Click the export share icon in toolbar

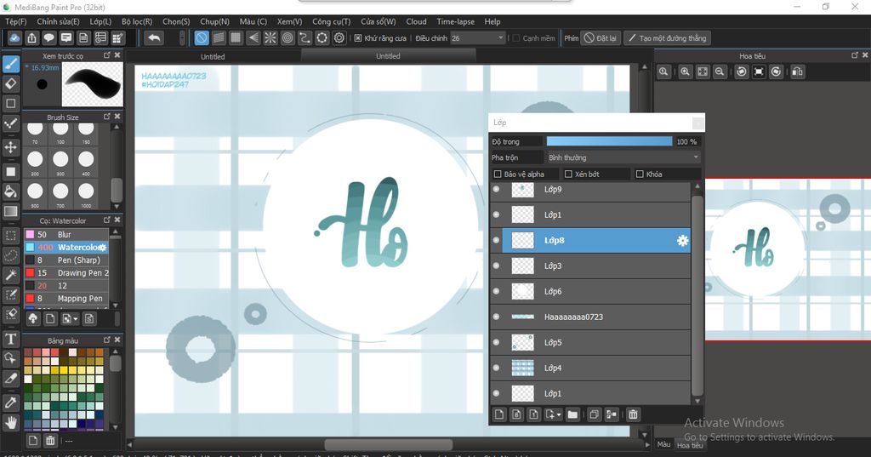pos(31,37)
